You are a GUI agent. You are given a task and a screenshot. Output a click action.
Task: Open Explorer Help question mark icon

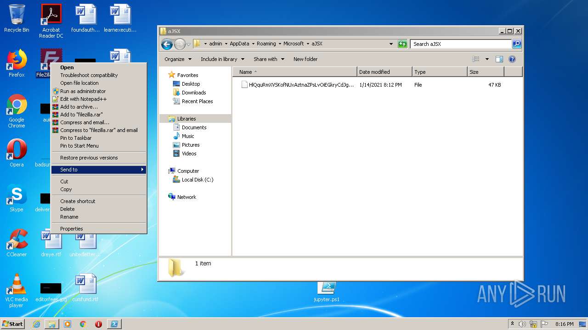(x=512, y=59)
